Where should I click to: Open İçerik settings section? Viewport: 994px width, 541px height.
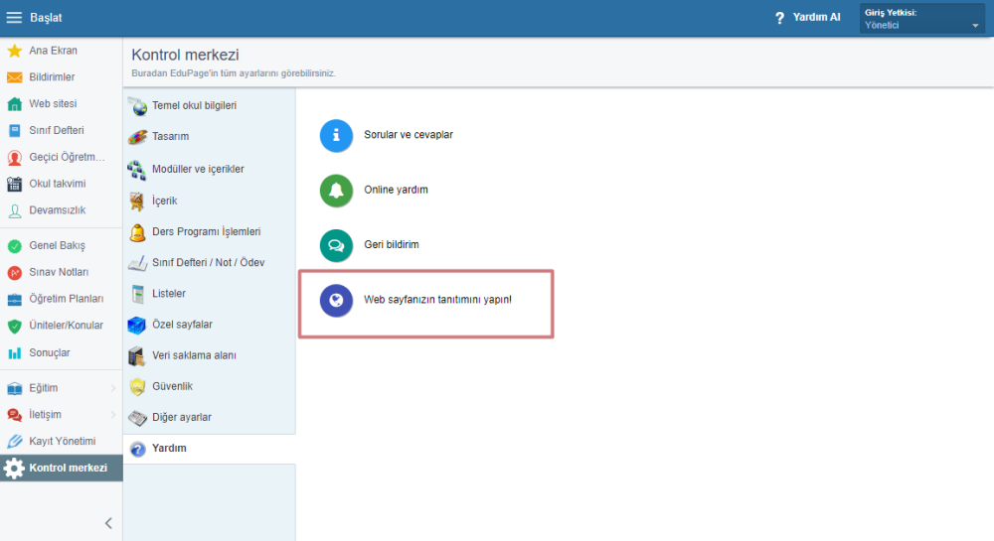point(209,202)
